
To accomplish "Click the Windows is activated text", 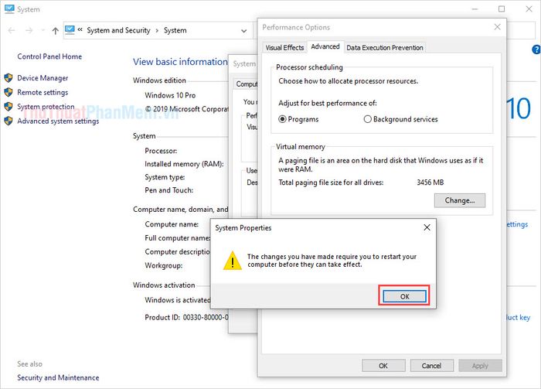I will point(177,300).
